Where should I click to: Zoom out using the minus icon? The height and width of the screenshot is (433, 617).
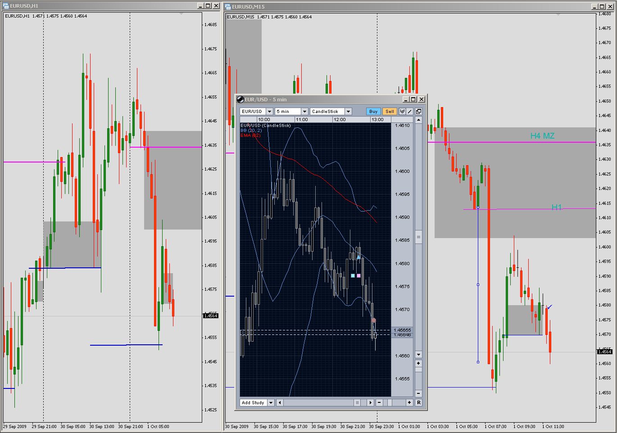(379, 402)
